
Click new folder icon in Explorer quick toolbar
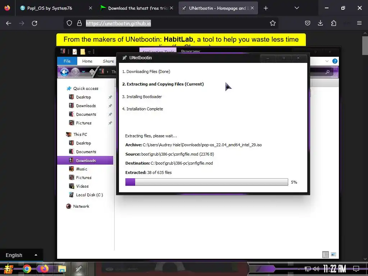click(x=83, y=52)
